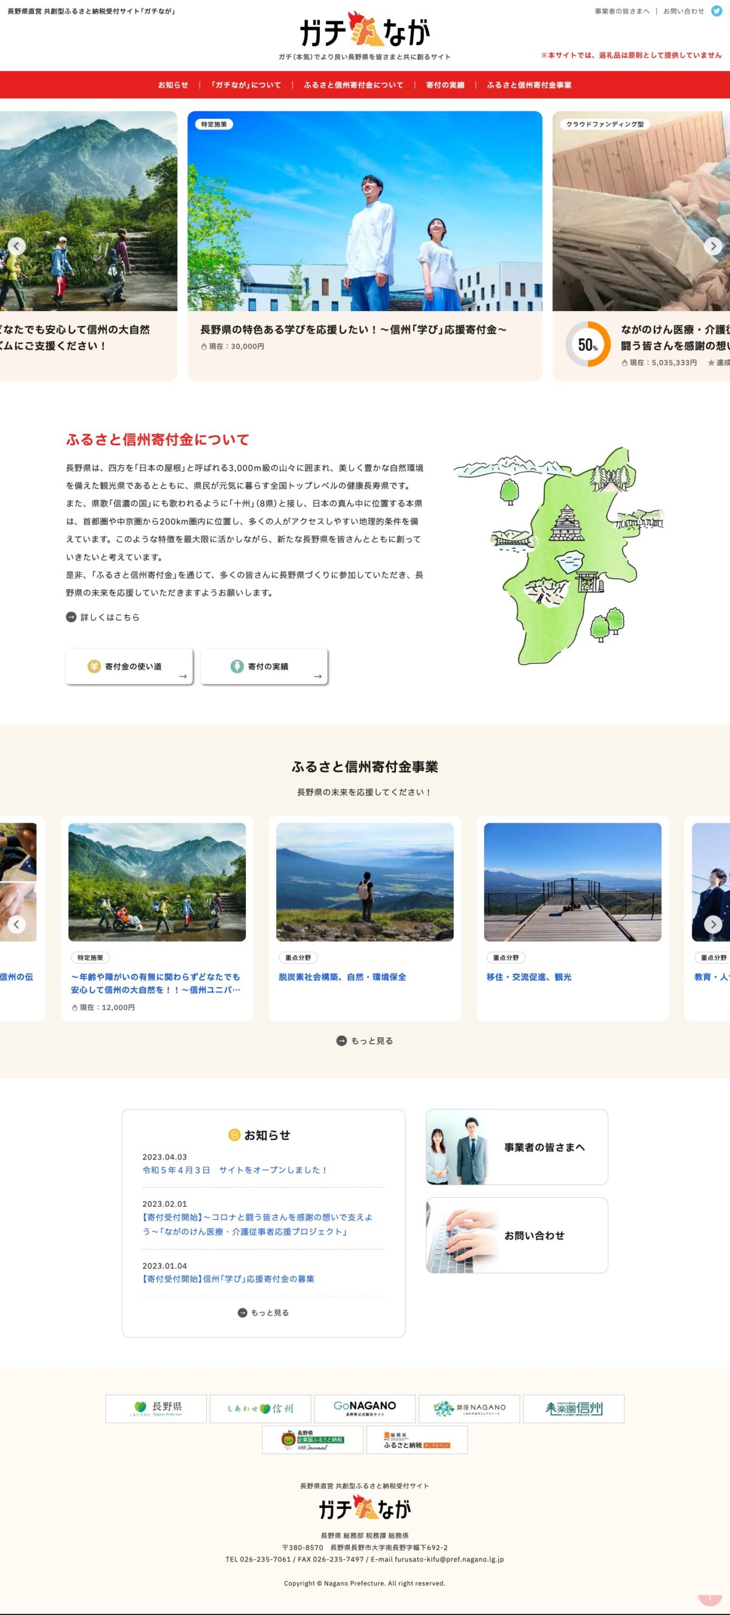Open 寄付金の使い道 button
Image resolution: width=730 pixels, height=1615 pixels.
coord(130,666)
